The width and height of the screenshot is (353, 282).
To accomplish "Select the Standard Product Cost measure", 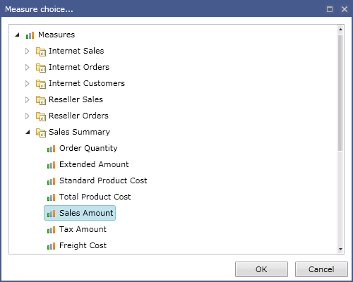I will pyautogui.click(x=103, y=180).
